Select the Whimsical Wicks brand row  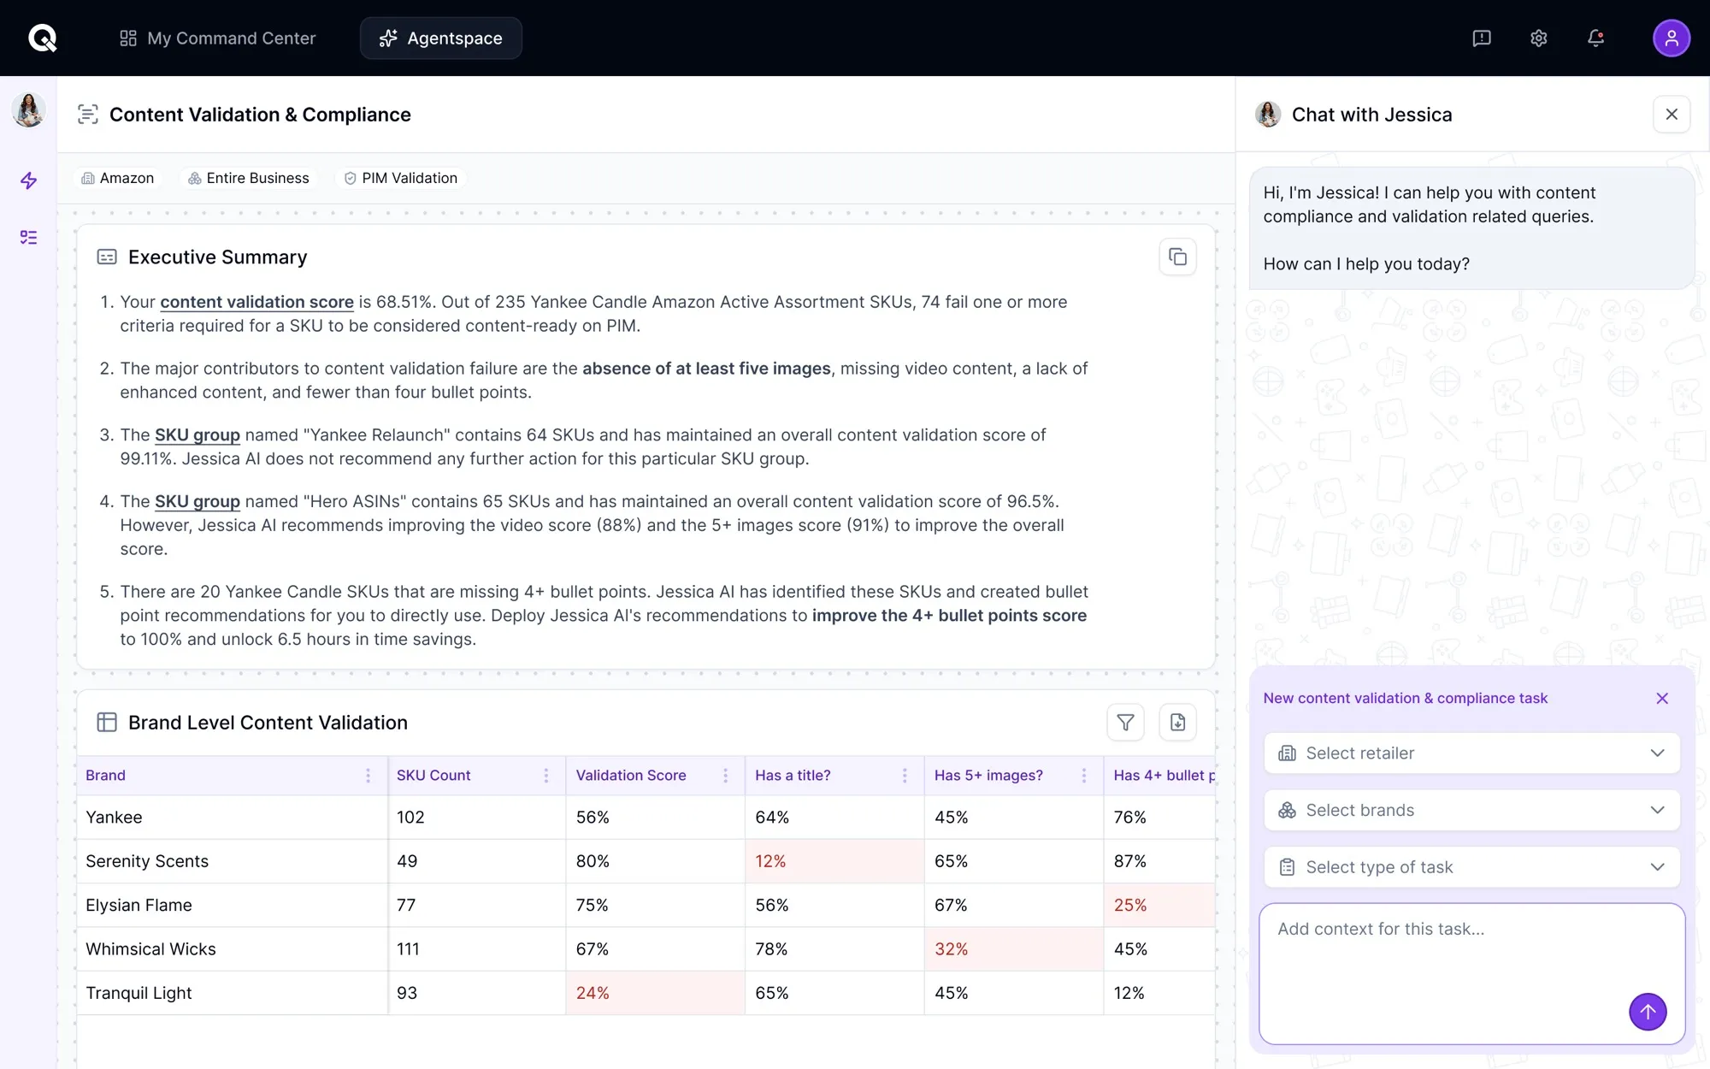646,949
